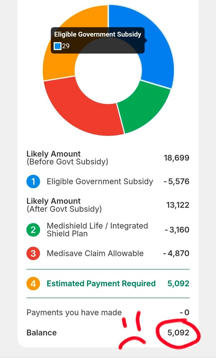
Task: Click the circled Balance amount 5,092
Action: [x=178, y=333]
